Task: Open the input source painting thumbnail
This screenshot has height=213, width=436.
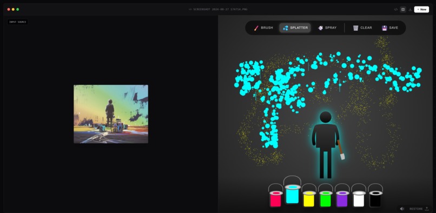Action: [111, 114]
